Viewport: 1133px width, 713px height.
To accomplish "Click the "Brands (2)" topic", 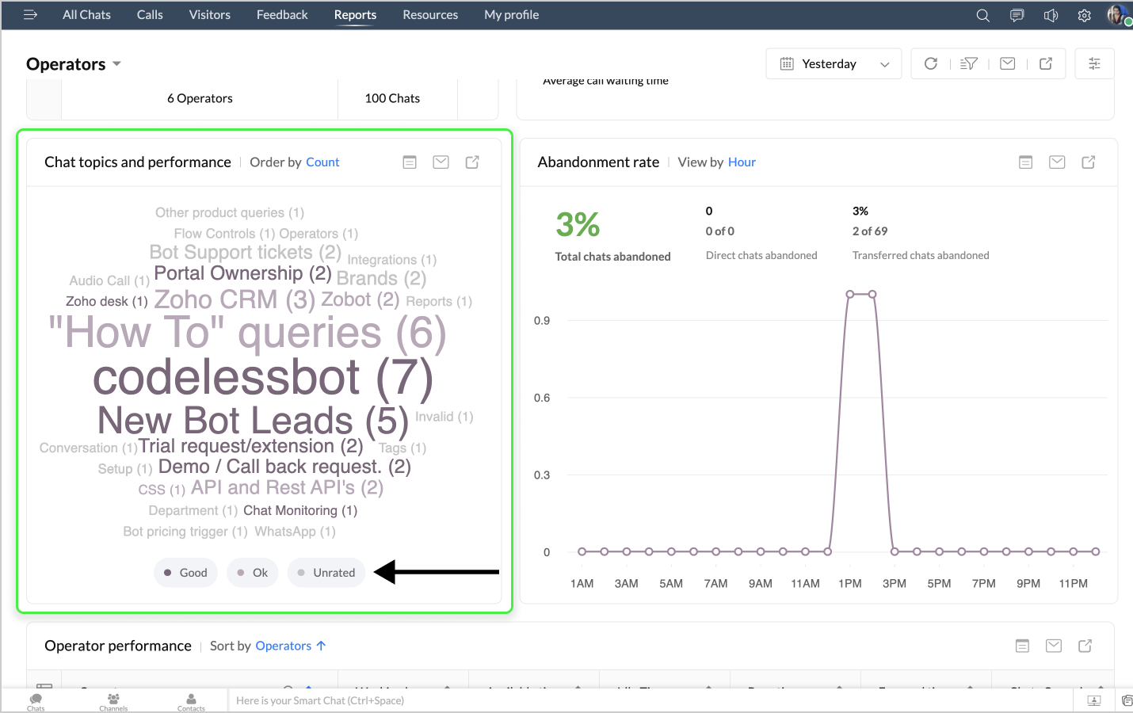I will [381, 278].
